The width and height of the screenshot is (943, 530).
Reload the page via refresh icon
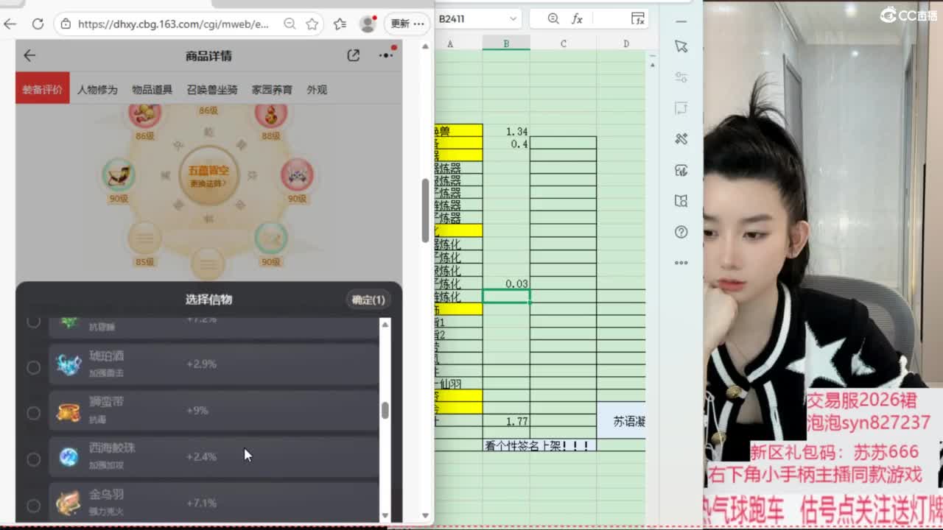pyautogui.click(x=38, y=23)
